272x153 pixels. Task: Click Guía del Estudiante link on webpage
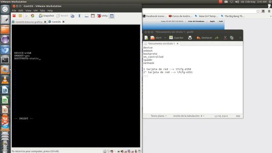196,21
